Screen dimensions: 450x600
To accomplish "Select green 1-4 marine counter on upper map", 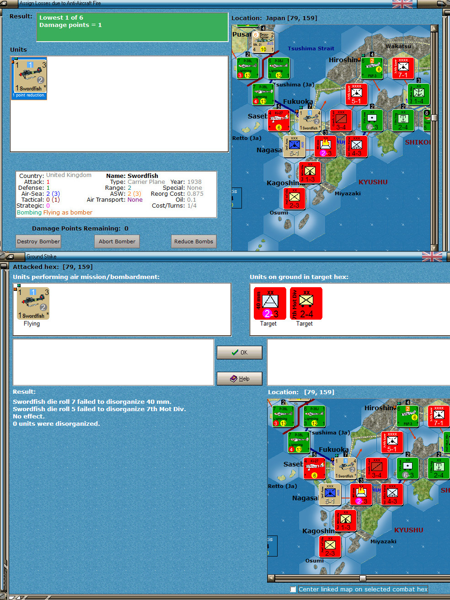I will click(x=419, y=94).
